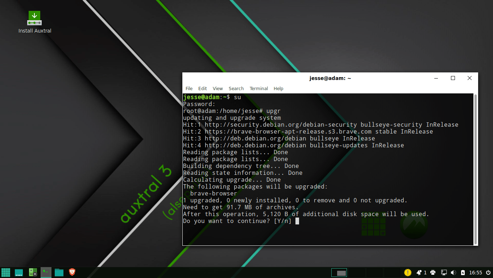The image size is (493, 278).
Task: Click the printer tray icon
Action: (x=432, y=273)
